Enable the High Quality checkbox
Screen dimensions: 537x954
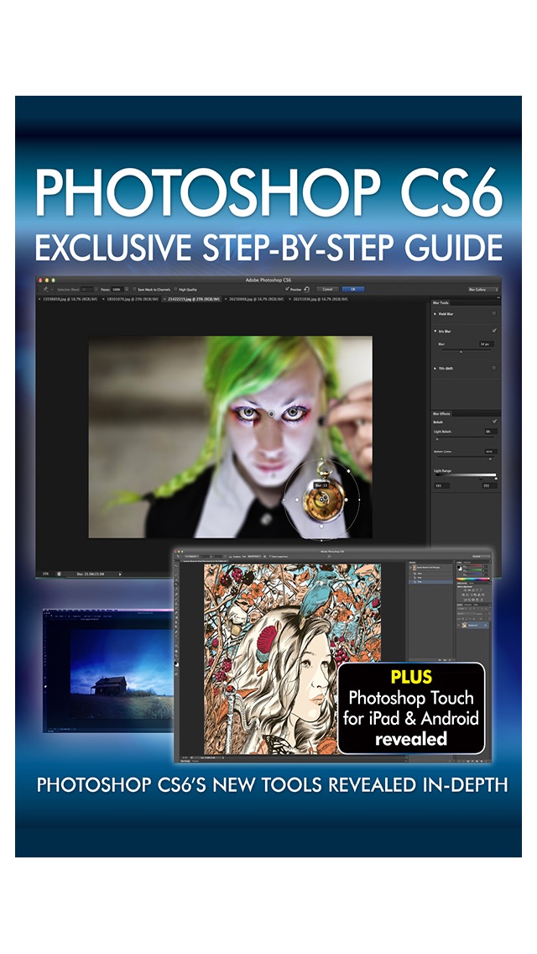coord(175,289)
